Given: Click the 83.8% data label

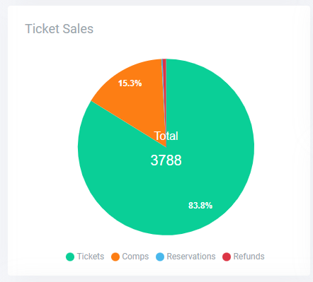Looking at the screenshot, I should point(200,206).
